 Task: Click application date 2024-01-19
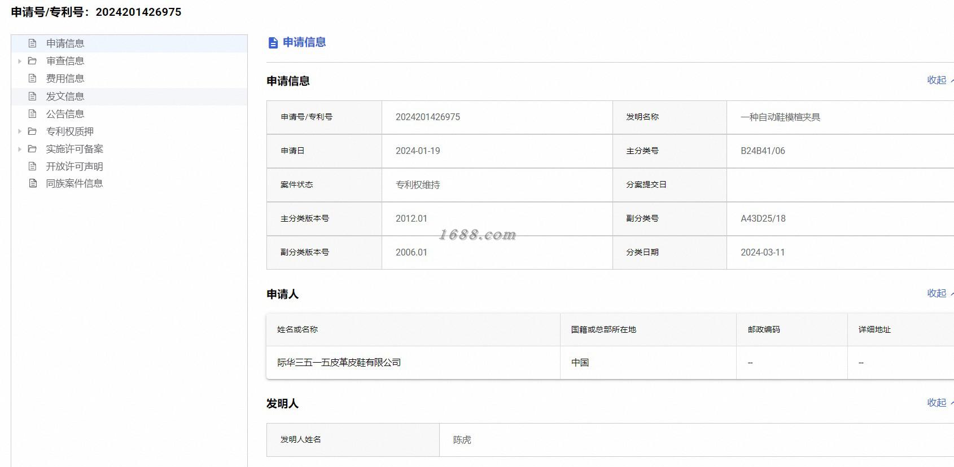(x=418, y=151)
